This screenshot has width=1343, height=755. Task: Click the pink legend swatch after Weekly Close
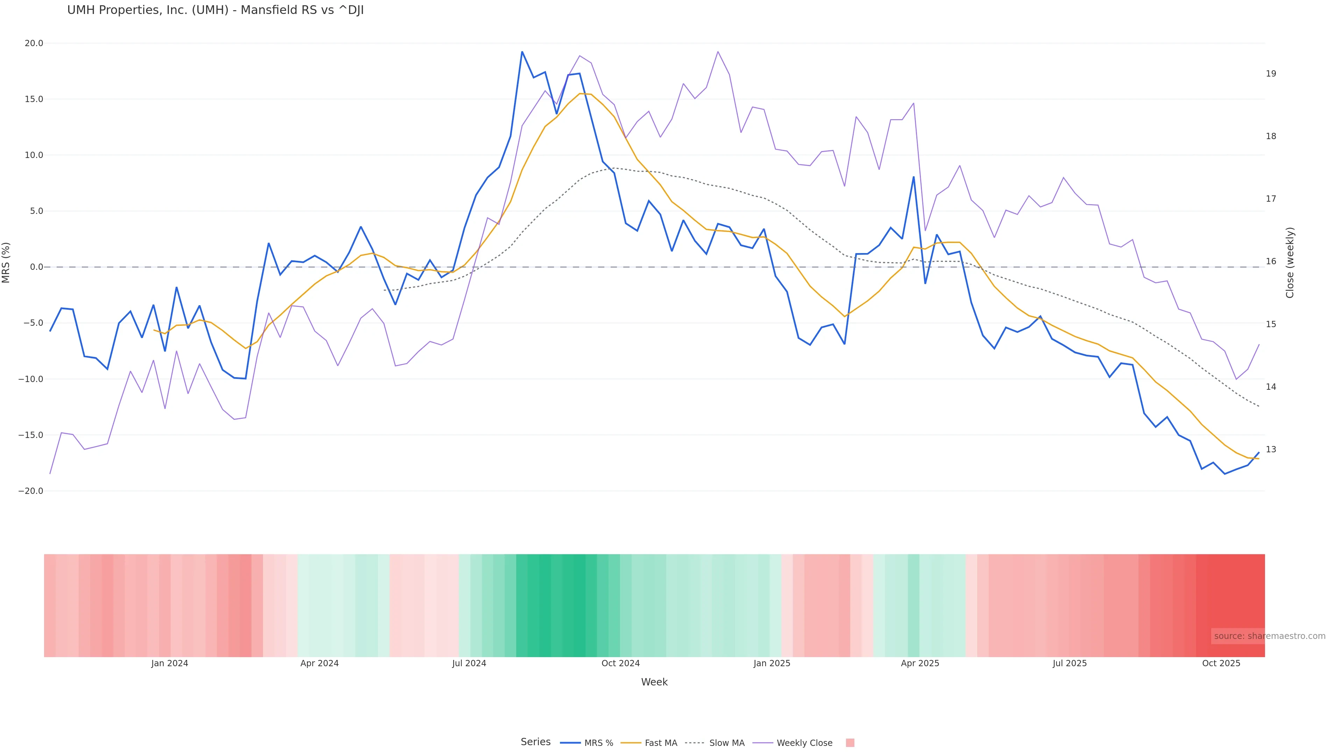tap(850, 743)
